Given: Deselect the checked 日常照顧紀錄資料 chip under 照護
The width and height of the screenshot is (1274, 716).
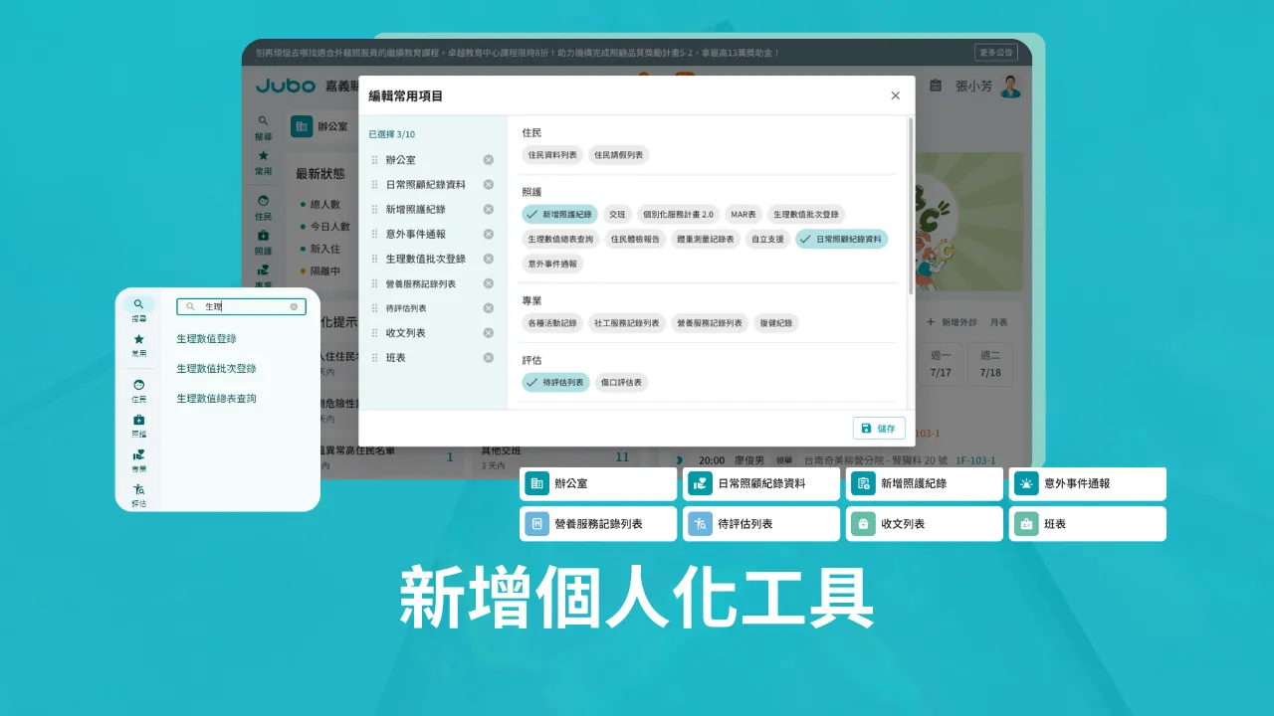Looking at the screenshot, I should click(841, 239).
